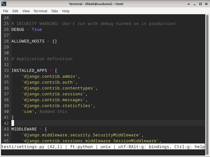Open the File menu
Image resolution: width=210 pixels, height=157 pixels.
(6, 11)
